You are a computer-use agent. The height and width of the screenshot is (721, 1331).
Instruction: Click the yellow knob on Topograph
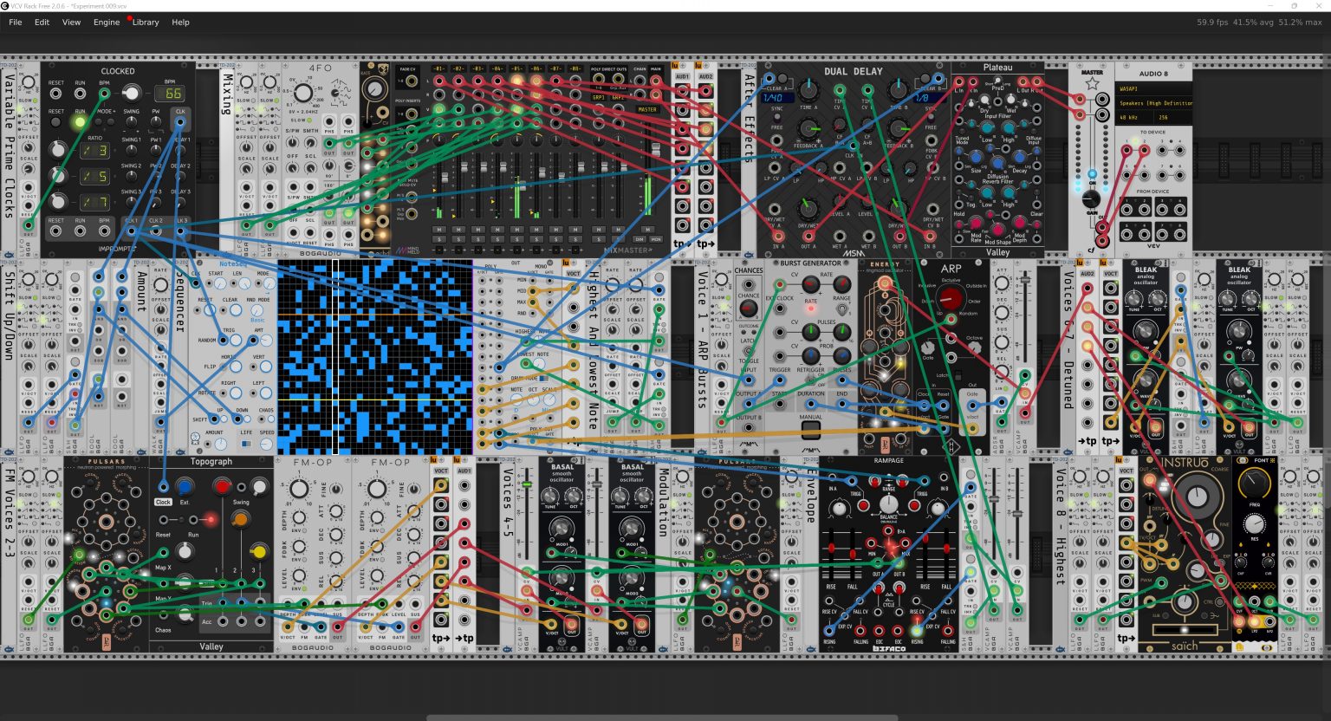(x=258, y=552)
